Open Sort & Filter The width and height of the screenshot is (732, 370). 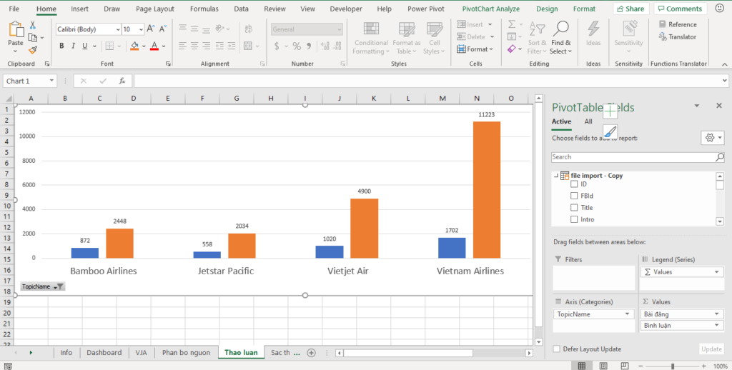pos(537,39)
